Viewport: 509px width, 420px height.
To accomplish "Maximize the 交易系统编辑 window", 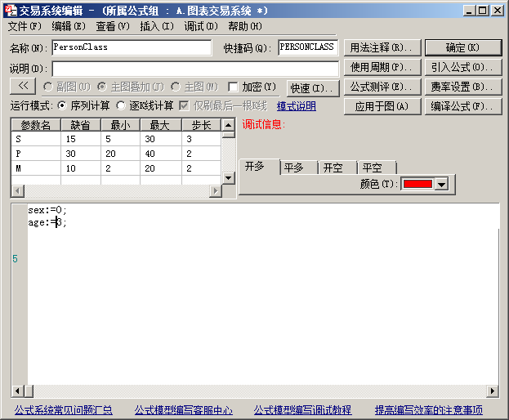I will 483,11.
